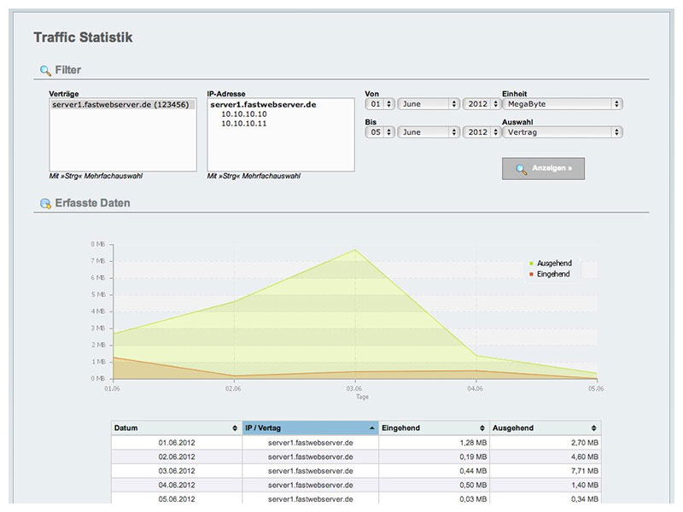Sort table by Eingehend column arrows
Viewport: 683px width, 512px height.
click(482, 428)
